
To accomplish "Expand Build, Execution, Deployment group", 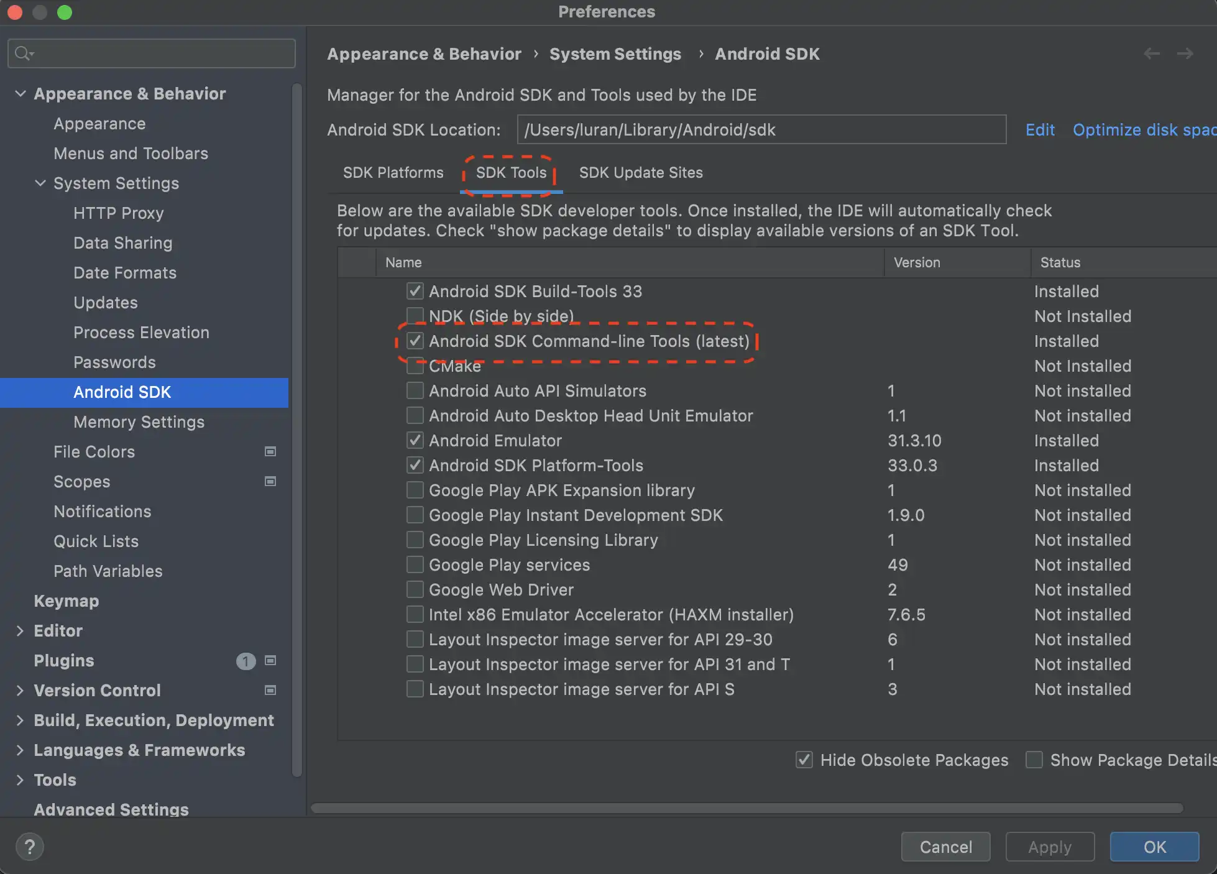I will (x=21, y=720).
